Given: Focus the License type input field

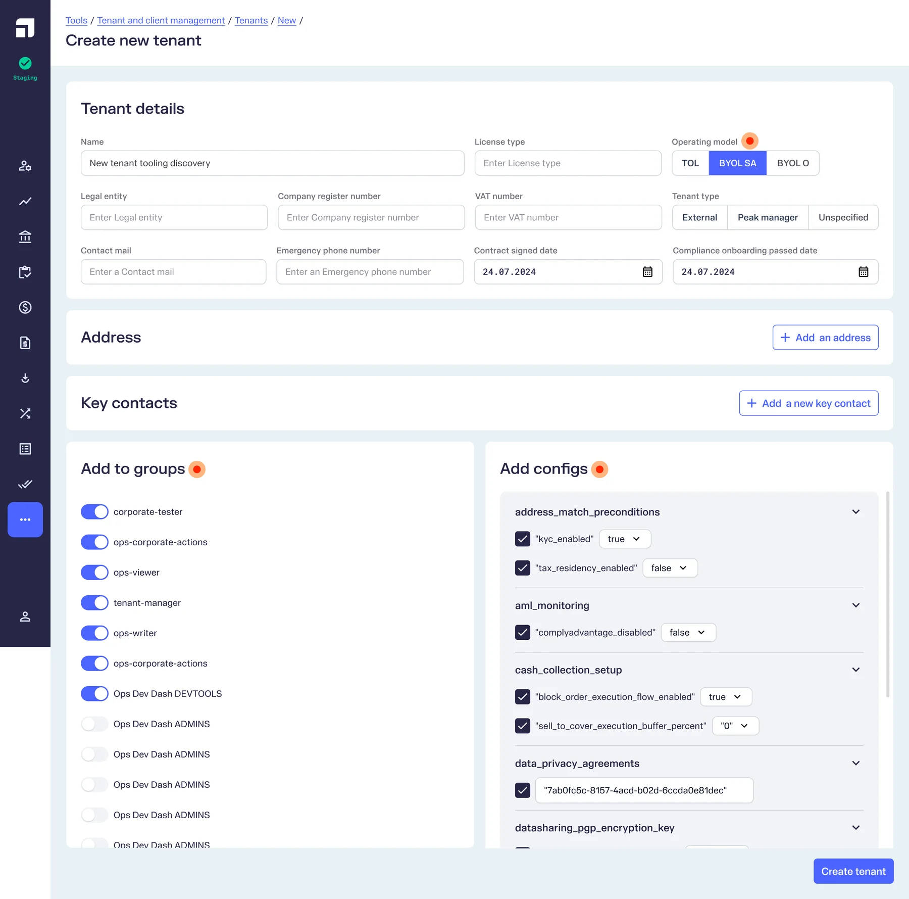Looking at the screenshot, I should [568, 163].
